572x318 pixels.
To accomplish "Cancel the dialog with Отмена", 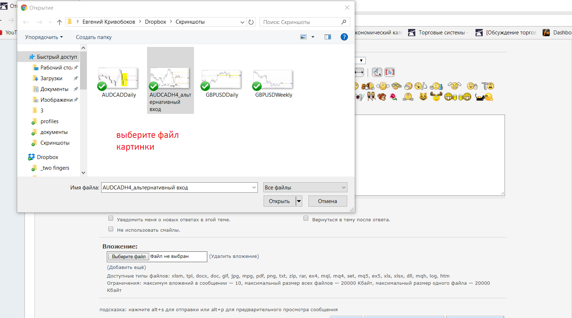I will click(327, 201).
